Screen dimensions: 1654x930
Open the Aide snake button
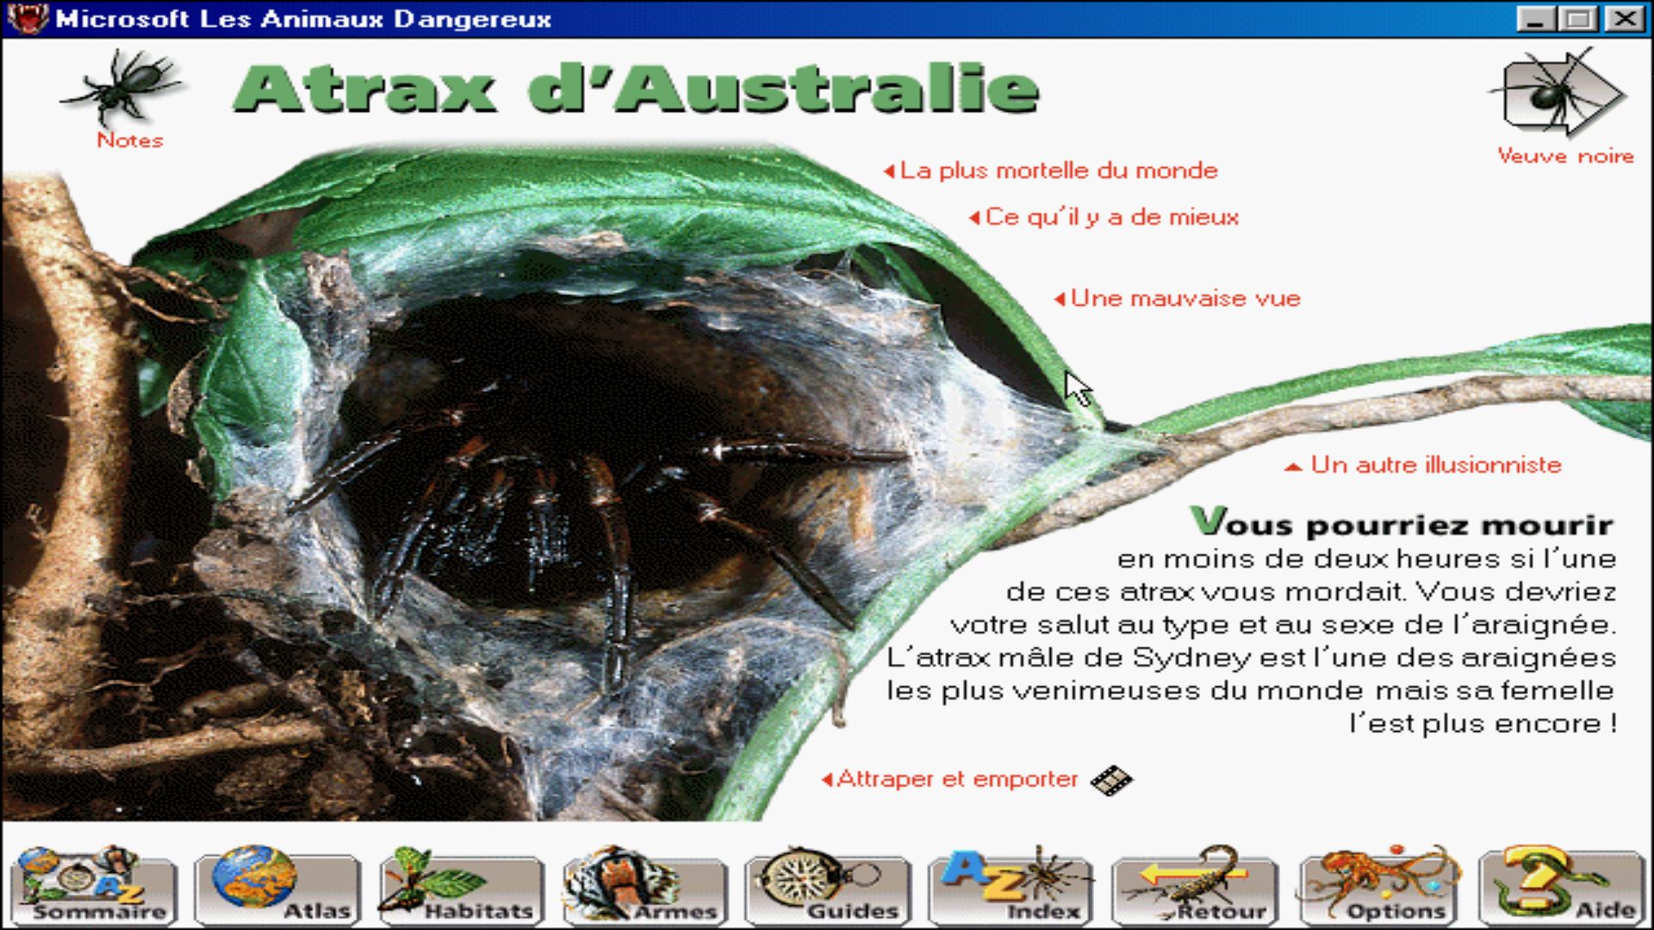(1562, 886)
